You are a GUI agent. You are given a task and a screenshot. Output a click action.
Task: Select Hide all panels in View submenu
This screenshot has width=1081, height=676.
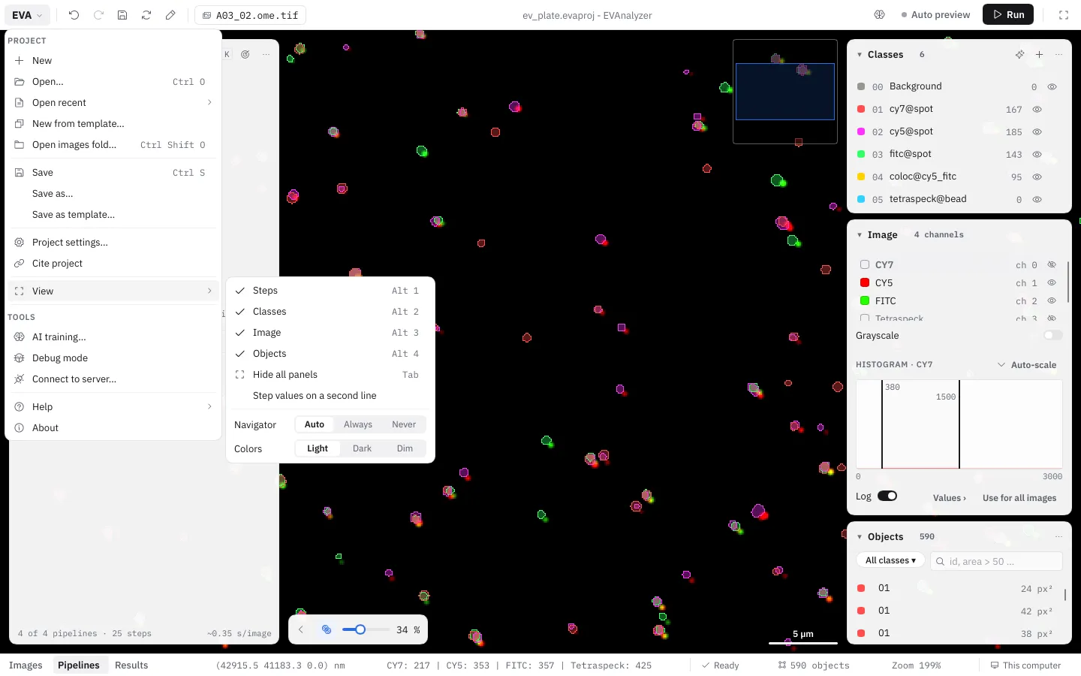point(330,375)
